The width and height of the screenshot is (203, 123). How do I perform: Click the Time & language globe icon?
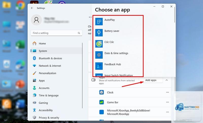click(35, 95)
